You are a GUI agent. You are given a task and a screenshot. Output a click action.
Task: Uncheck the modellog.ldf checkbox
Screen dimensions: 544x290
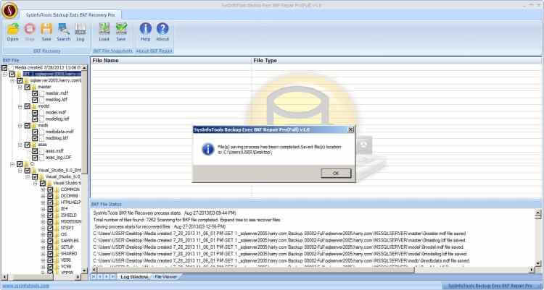pyautogui.click(x=35, y=119)
